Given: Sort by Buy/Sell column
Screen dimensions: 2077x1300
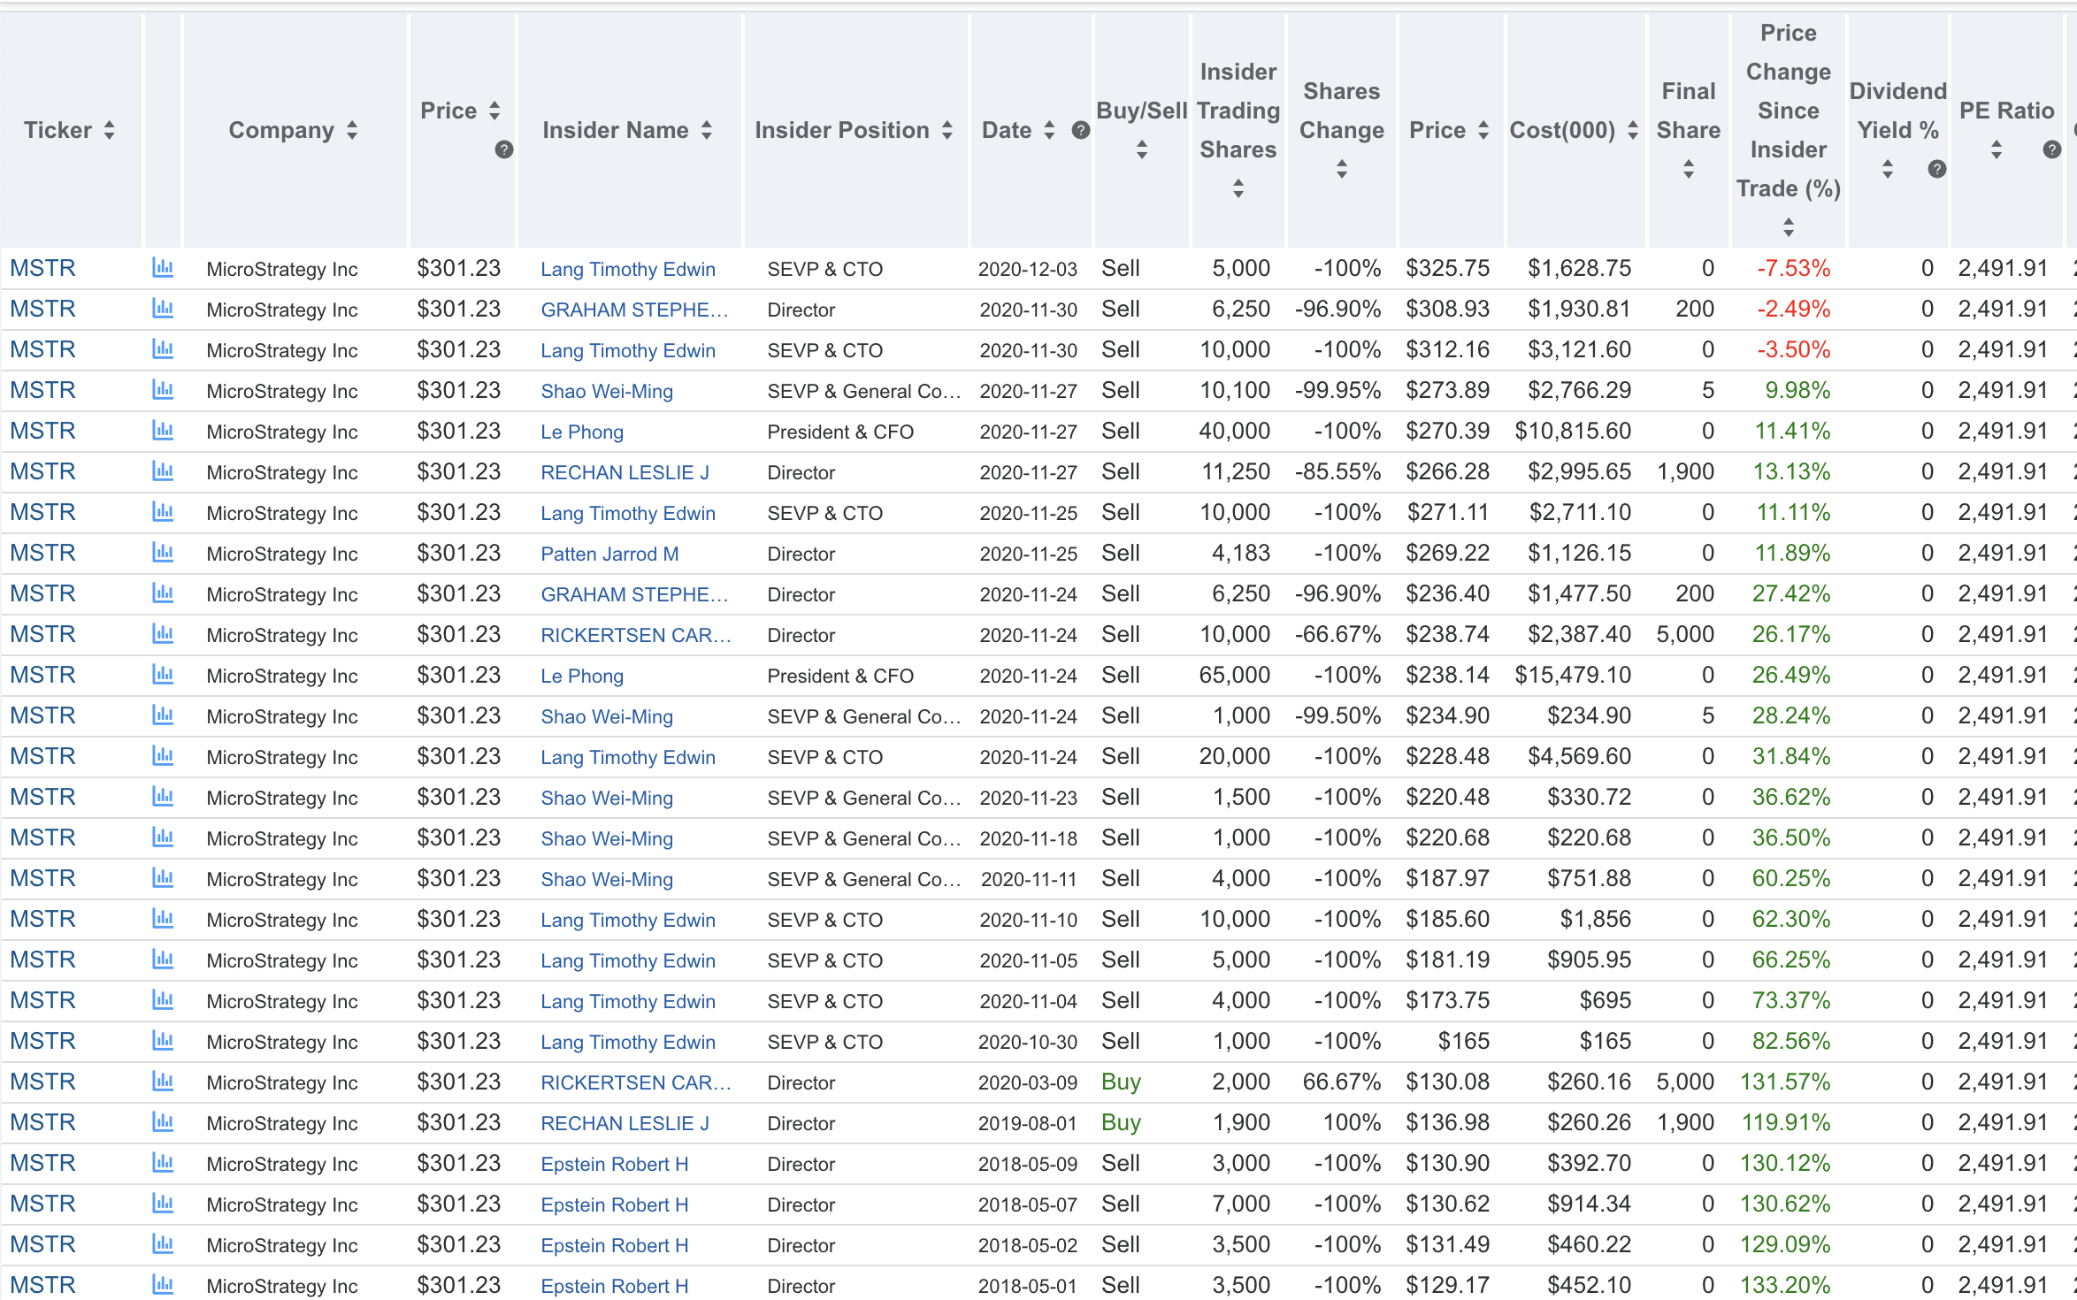Looking at the screenshot, I should [1142, 149].
